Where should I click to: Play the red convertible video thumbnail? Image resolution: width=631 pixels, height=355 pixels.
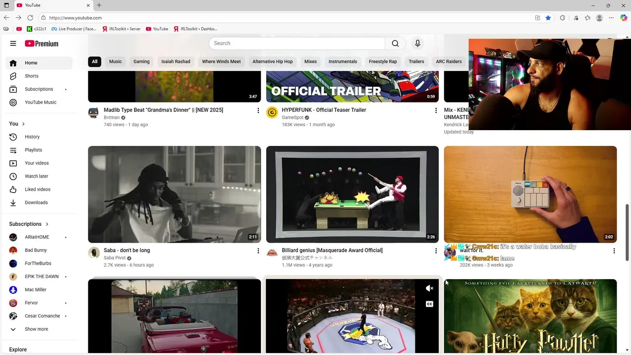point(175,317)
